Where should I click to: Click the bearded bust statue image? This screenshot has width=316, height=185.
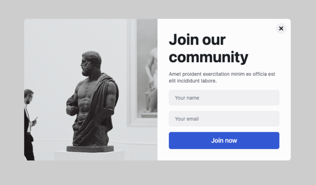[92, 103]
